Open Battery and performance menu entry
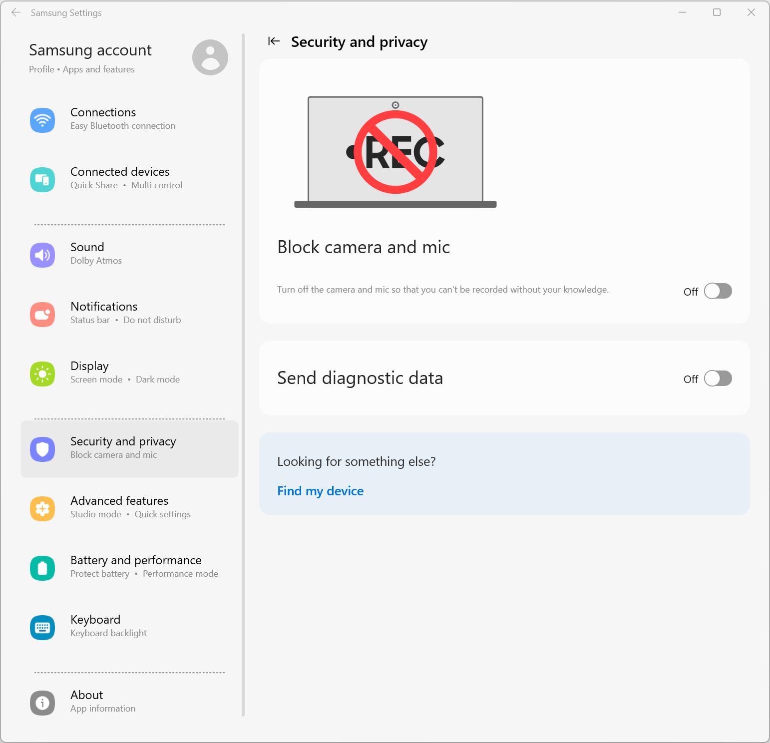This screenshot has width=770, height=743. click(136, 566)
